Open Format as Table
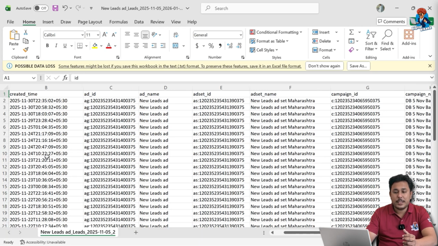Viewport: 438px width, 246px height. point(269,41)
